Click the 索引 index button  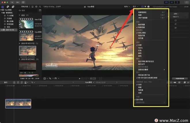click(x=6, y=82)
